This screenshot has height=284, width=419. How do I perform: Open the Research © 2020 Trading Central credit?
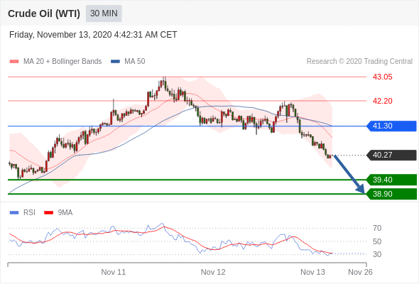click(x=359, y=62)
